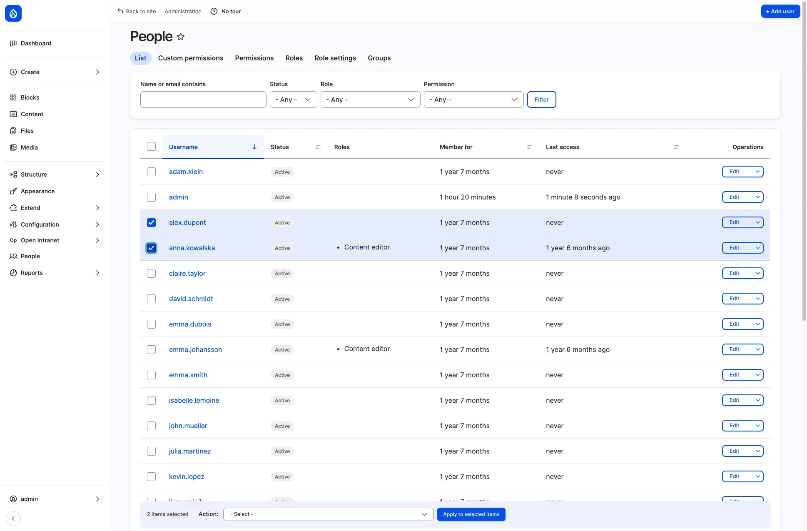The image size is (807, 531).
Task: Sort by the Last access column icon
Action: 676,147
